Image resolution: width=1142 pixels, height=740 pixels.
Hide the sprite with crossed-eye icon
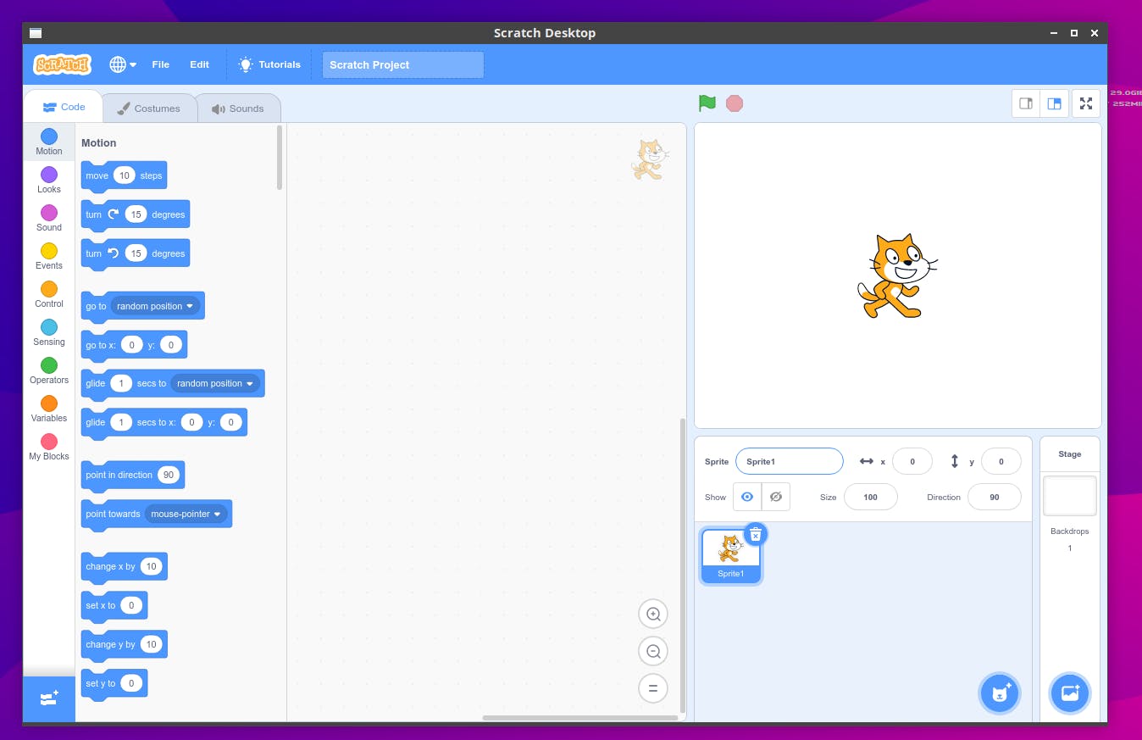click(776, 498)
